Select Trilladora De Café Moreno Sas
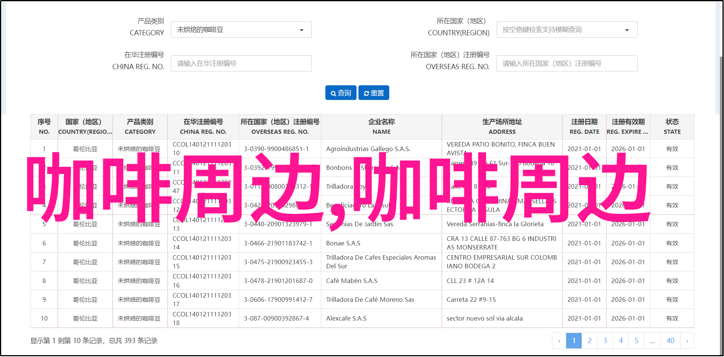The image size is (724, 357). click(370, 300)
